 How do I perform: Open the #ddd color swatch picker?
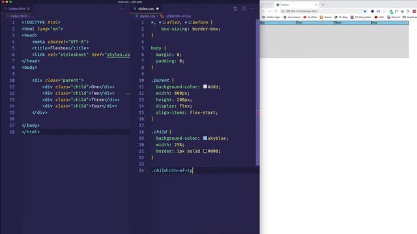click(x=205, y=86)
